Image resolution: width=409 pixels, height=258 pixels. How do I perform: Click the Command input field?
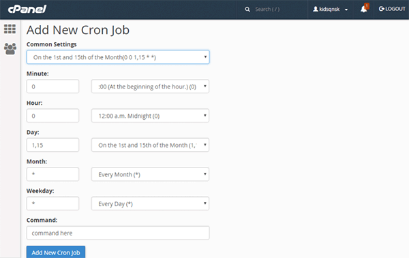click(x=118, y=233)
